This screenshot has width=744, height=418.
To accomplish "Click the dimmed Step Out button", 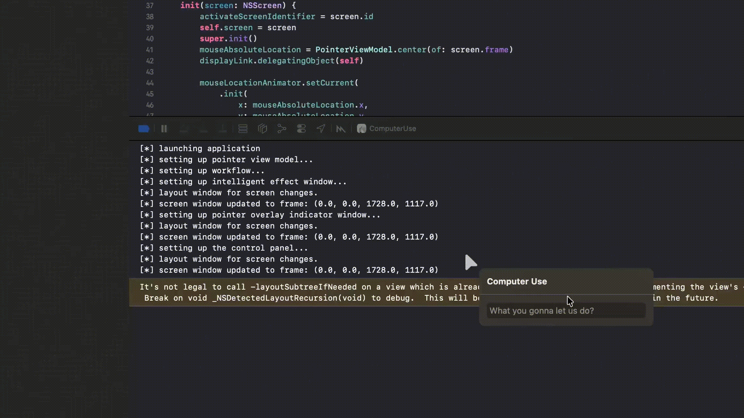I will click(x=223, y=129).
